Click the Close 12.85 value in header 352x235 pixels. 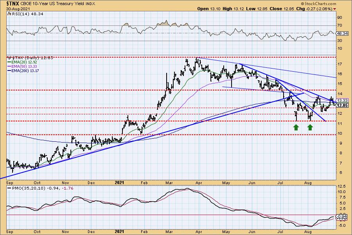click(x=281, y=9)
